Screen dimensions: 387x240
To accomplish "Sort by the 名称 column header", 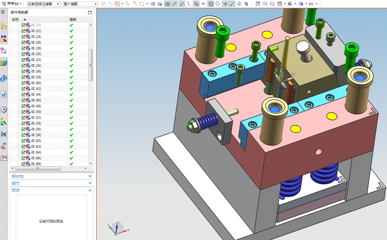I will [x=15, y=19].
